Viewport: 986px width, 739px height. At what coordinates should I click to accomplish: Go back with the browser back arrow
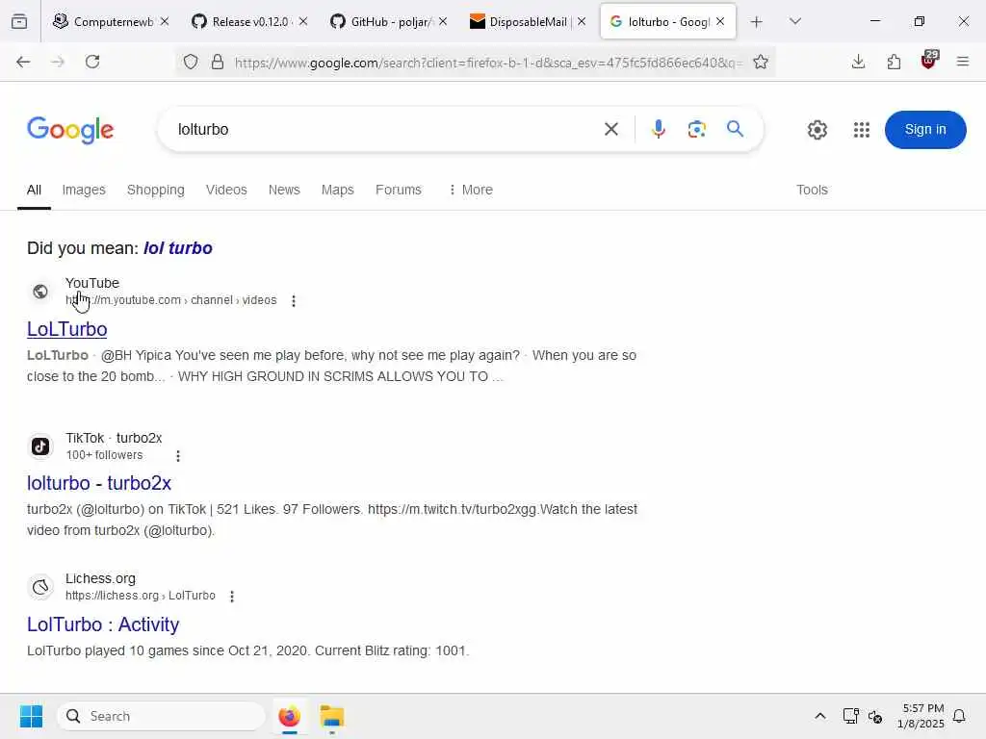pos(23,62)
